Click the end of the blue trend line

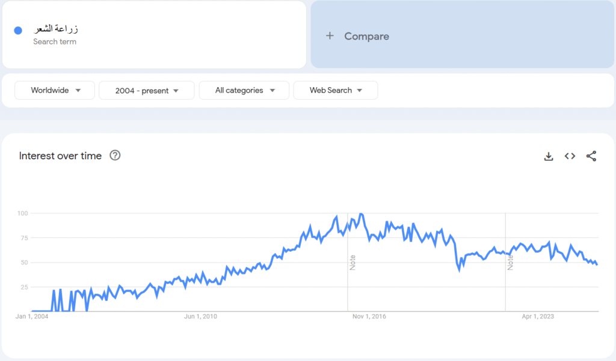click(x=597, y=264)
